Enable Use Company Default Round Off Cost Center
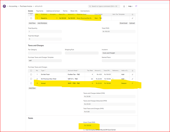The image size is (170, 132). point(84,130)
